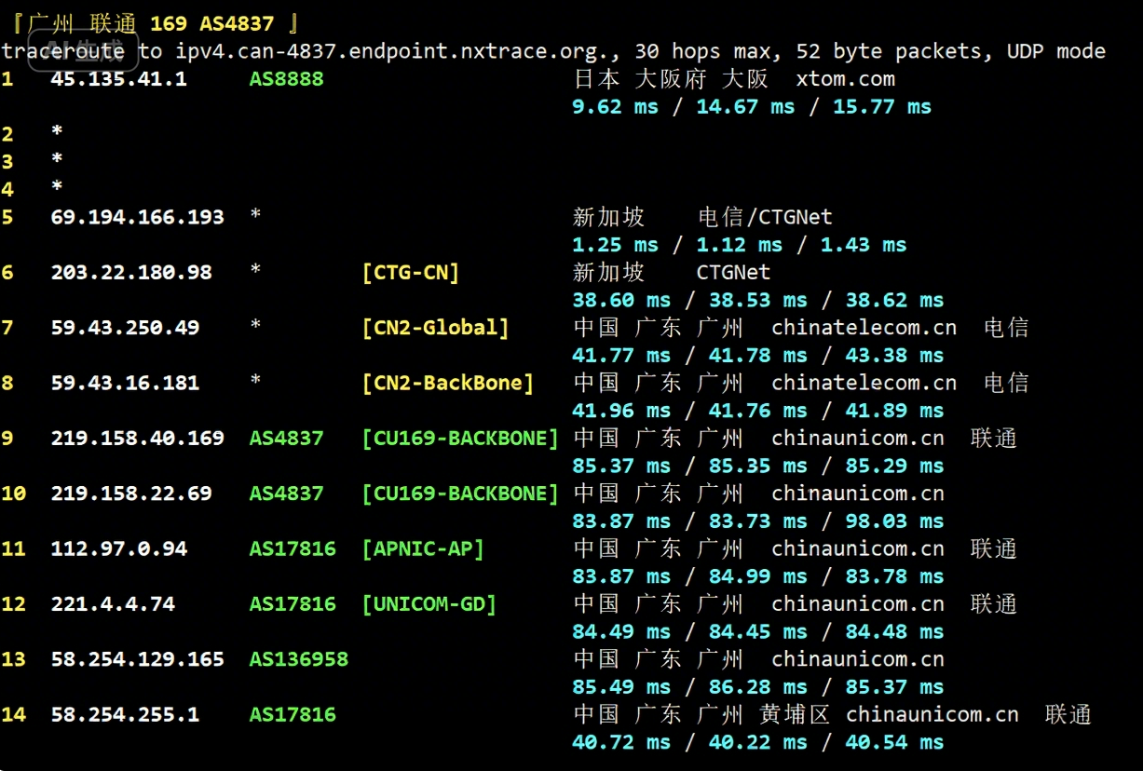The height and width of the screenshot is (771, 1143).
Task: Click the IP address 112.97.0.94
Action: pos(119,548)
